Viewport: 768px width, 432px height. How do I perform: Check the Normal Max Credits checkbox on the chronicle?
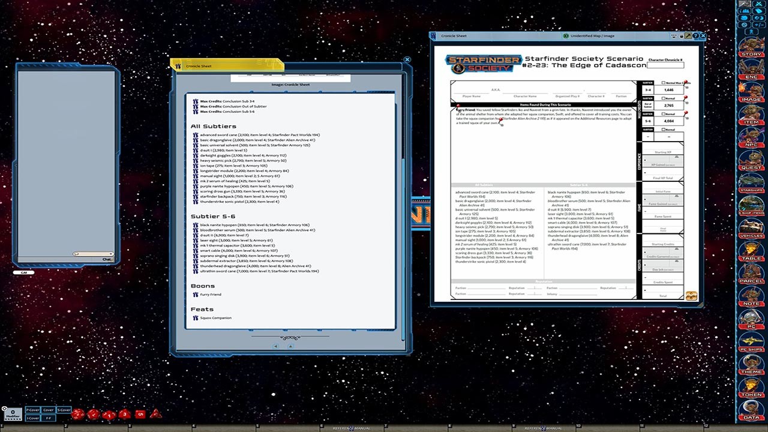(x=663, y=82)
